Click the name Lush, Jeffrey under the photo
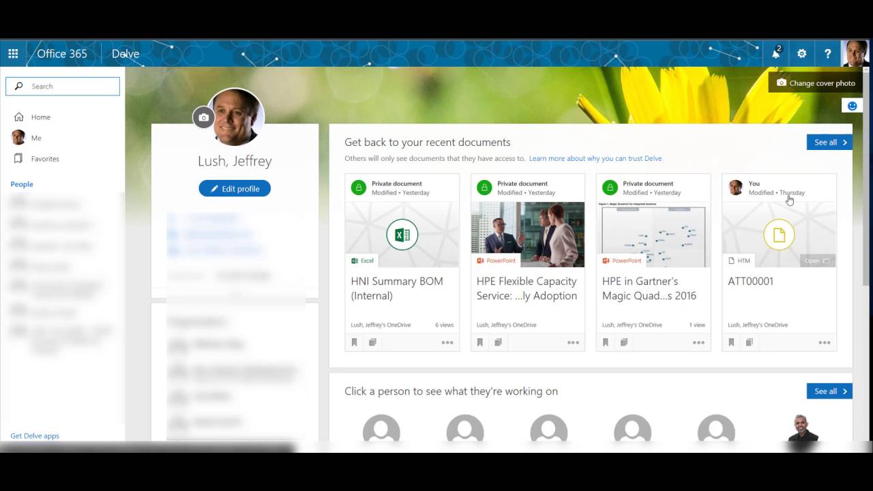 (235, 161)
